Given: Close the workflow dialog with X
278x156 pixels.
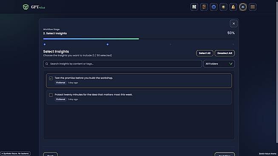Looking at the screenshot, I should pyautogui.click(x=234, y=23).
